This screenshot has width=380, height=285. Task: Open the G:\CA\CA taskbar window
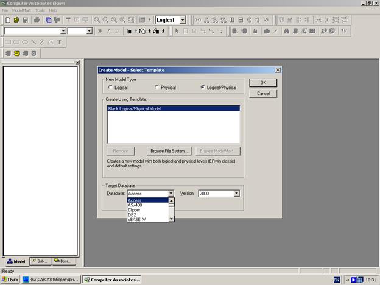click(x=51, y=280)
